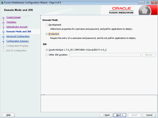The height and width of the screenshot is (118, 158).
Task: Click into the Other JDK Location text field
Action: point(105,55)
